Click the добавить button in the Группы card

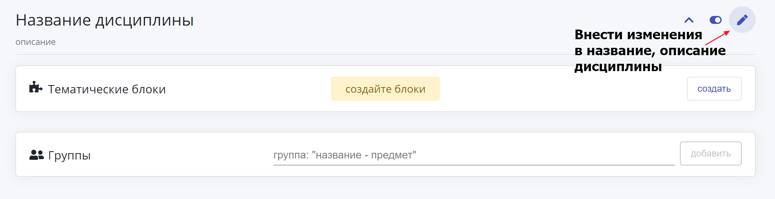pyautogui.click(x=711, y=153)
